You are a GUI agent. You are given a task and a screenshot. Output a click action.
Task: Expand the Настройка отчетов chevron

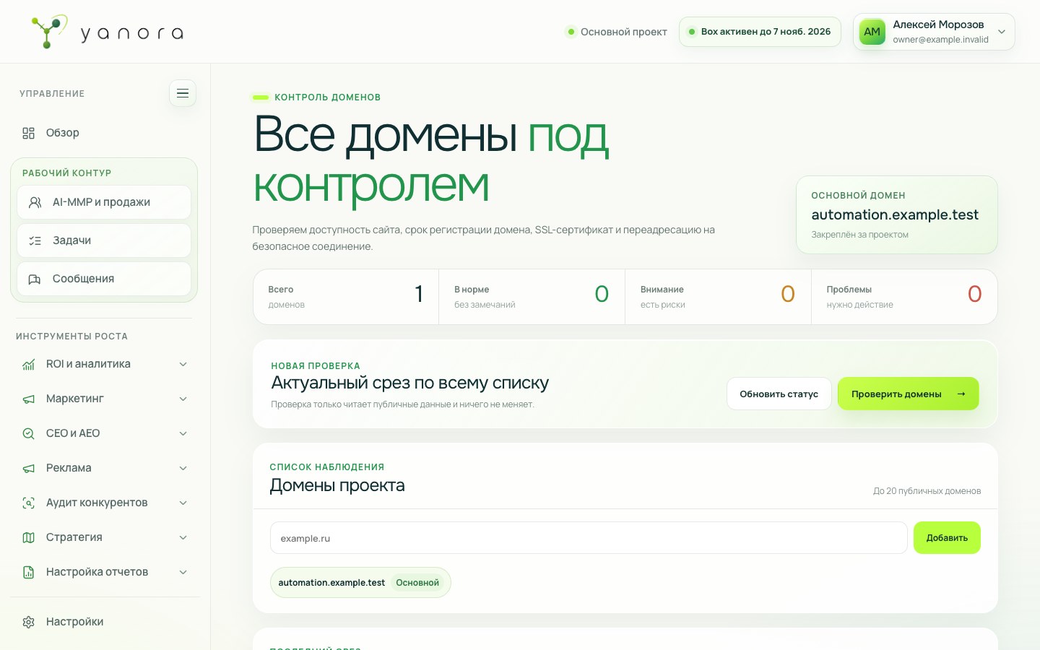click(x=183, y=572)
